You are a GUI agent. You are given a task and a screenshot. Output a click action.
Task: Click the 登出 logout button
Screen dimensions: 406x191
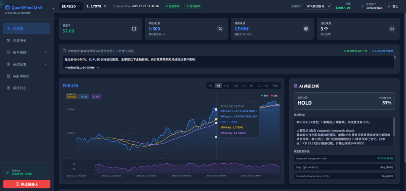coord(393,6)
